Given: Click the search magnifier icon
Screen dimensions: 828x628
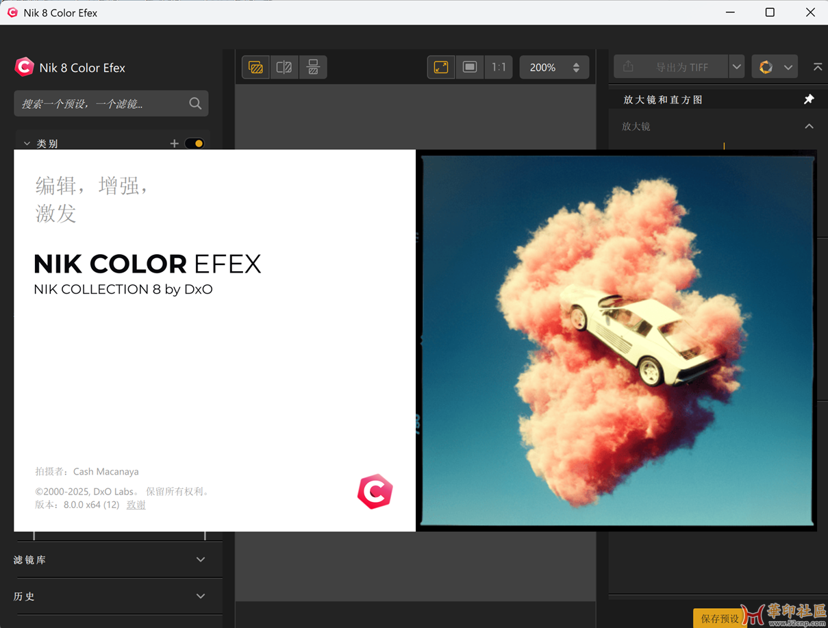Looking at the screenshot, I should 195,103.
